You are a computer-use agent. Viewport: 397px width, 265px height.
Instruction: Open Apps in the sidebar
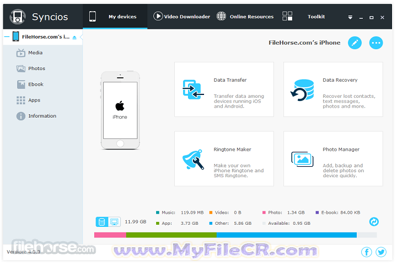(x=34, y=100)
